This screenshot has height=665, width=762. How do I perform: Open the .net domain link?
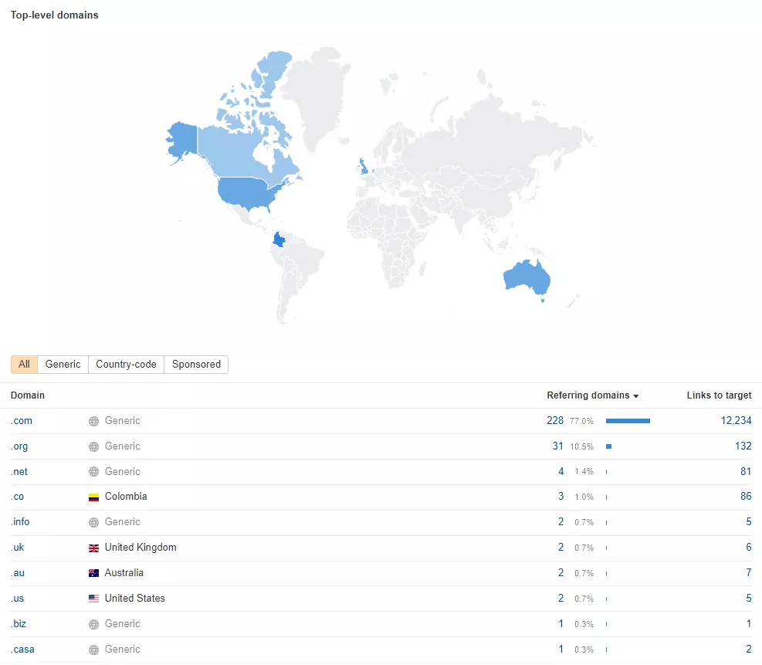coord(19,472)
